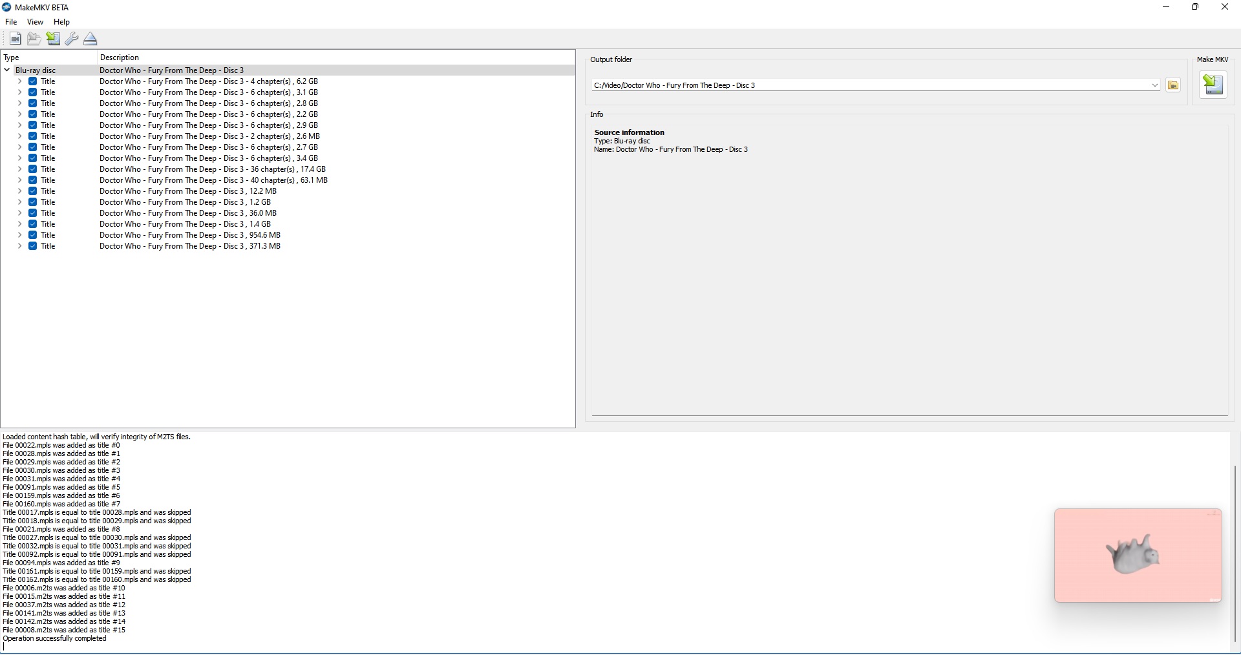
Task: Uncheck the 6 chapter(s), 3.4 GB title
Action: (x=32, y=158)
